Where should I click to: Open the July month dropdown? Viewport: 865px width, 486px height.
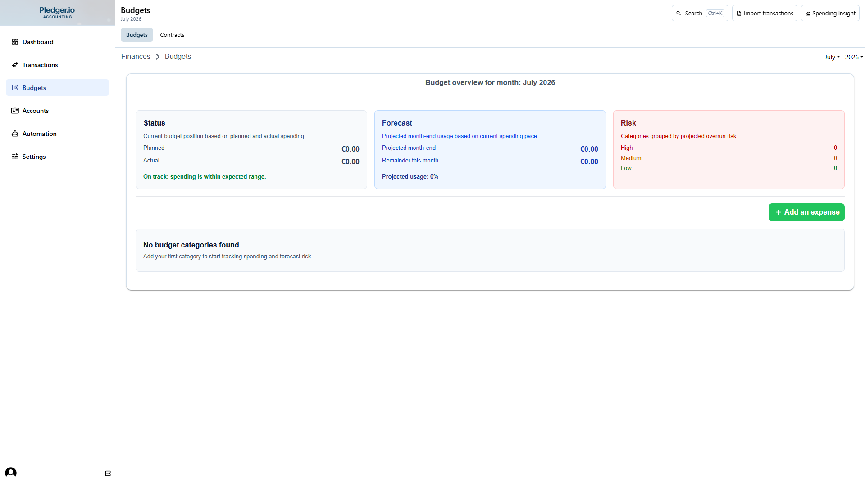tap(832, 57)
